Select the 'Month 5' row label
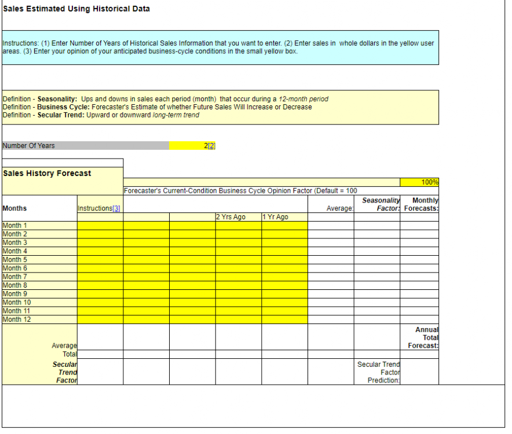The image size is (512, 434). [x=14, y=260]
